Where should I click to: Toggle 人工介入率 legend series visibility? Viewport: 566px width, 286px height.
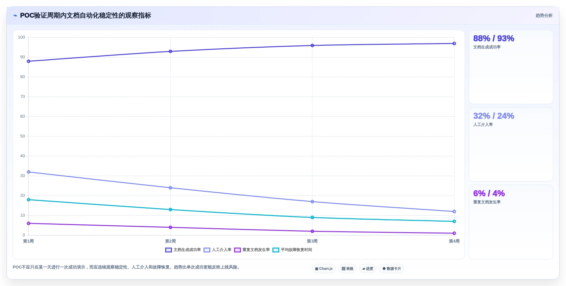coord(217,250)
